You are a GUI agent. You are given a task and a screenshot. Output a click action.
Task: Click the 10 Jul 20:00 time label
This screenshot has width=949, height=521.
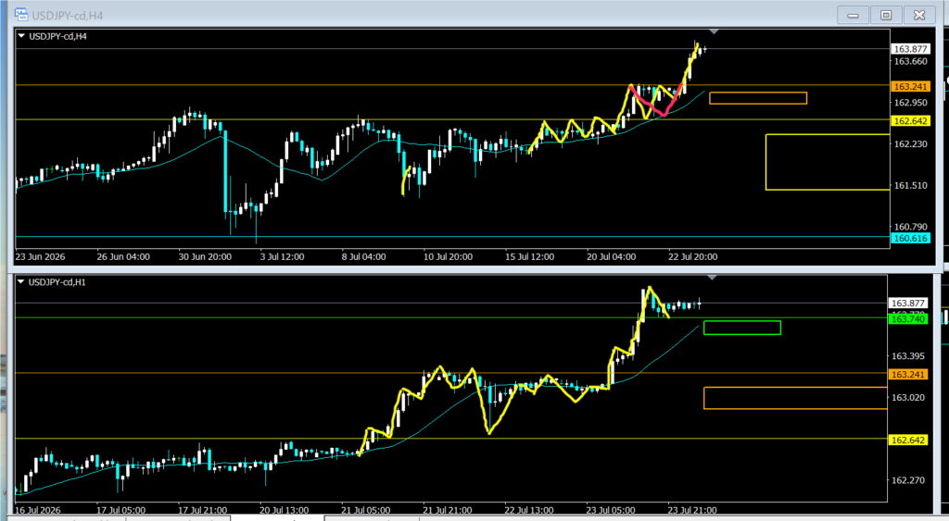[448, 257]
